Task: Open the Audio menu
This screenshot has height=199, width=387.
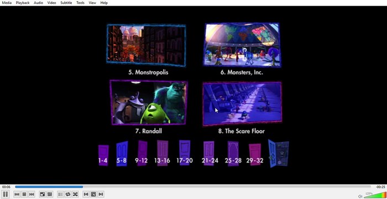Action: [x=38, y=3]
